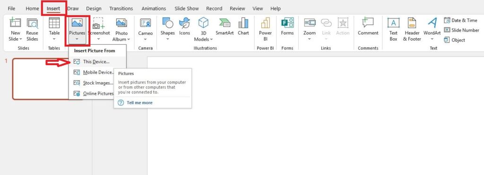Switch to the Draw tab

pos(73,8)
